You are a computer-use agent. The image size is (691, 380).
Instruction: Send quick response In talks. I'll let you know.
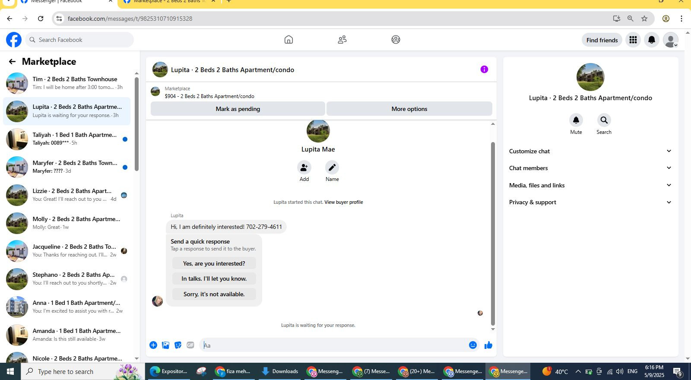(x=214, y=279)
